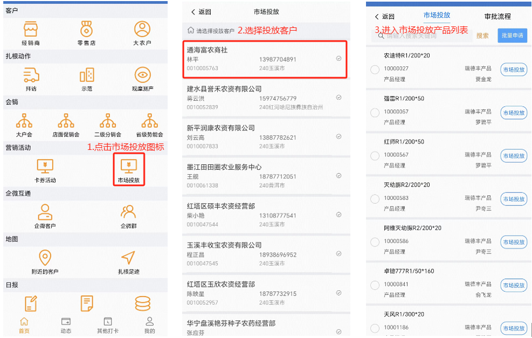This screenshot has height=338, width=532.
Task: Switch to 动态 bottom tab
Action: [x=66, y=325]
